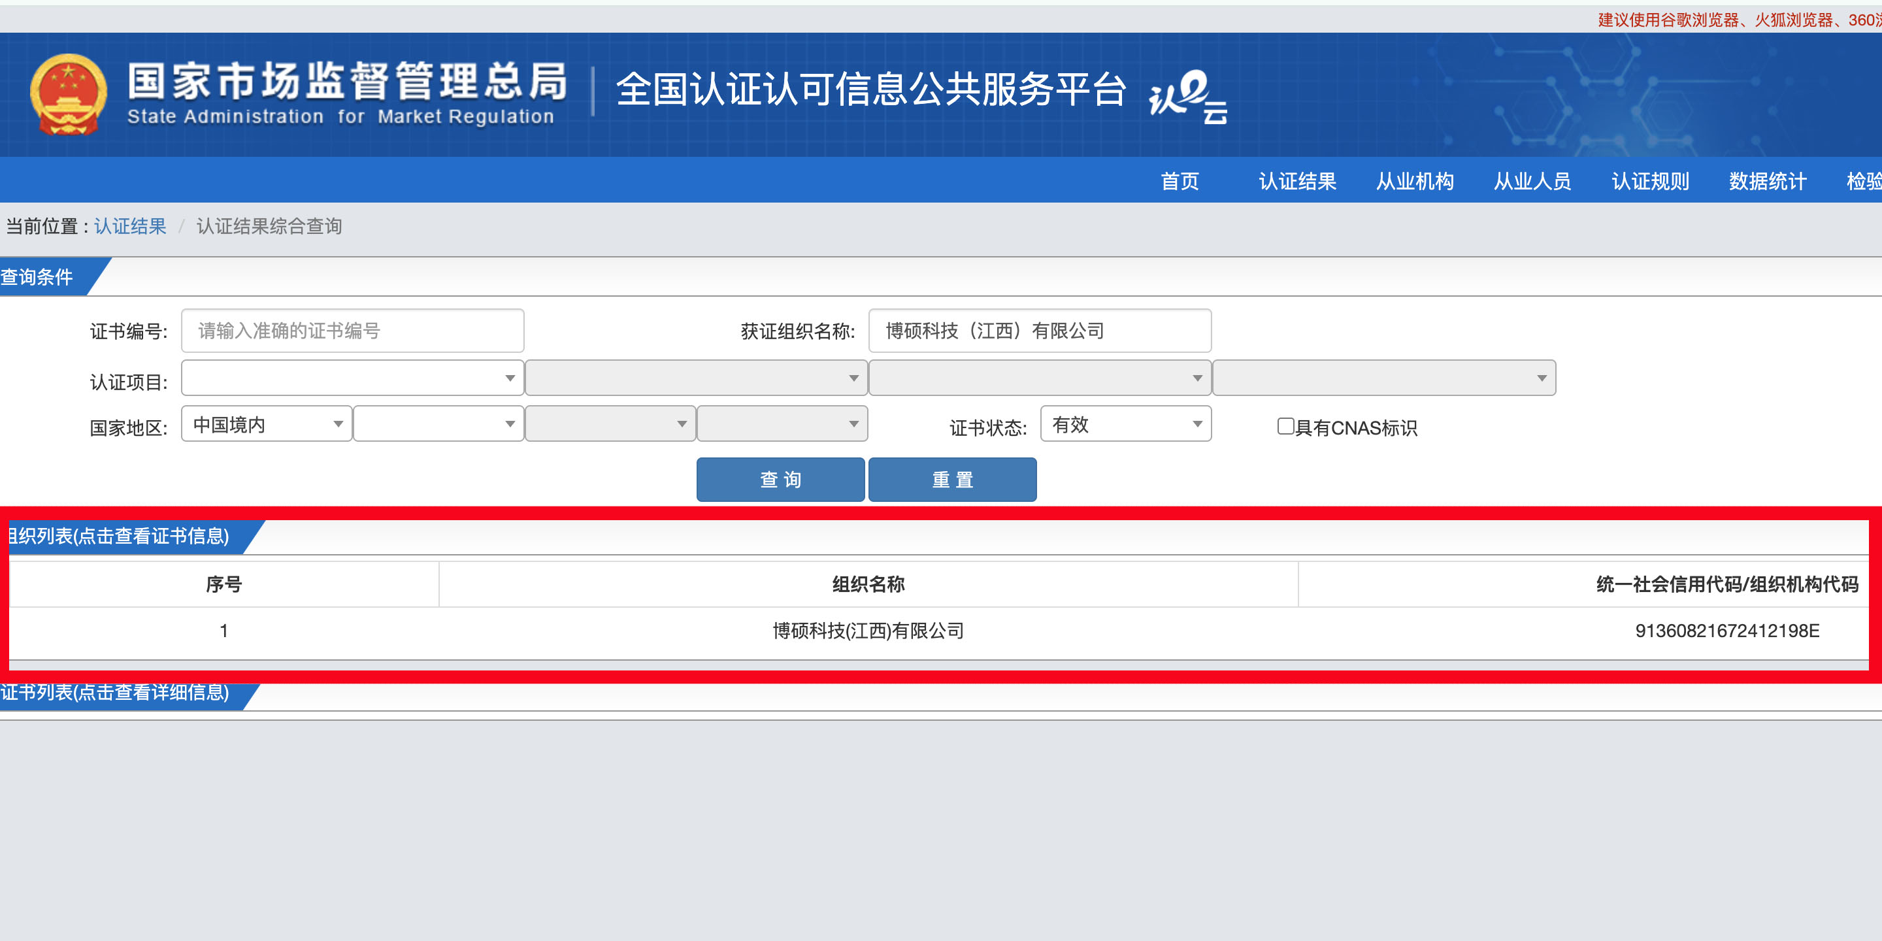The image size is (1882, 941).
Task: Click the credit code 91360821672412198E
Action: click(x=1727, y=631)
